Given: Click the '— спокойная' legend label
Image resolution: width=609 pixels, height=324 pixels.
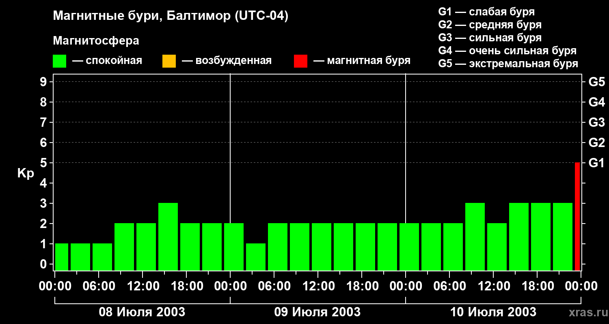Looking at the screenshot, I should click(x=107, y=61).
